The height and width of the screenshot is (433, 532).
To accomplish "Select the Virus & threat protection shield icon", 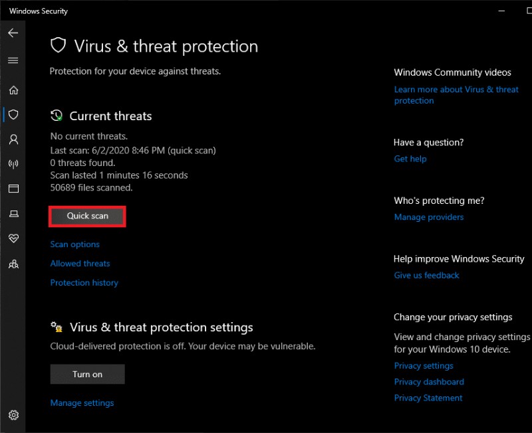I will pyautogui.click(x=13, y=114).
